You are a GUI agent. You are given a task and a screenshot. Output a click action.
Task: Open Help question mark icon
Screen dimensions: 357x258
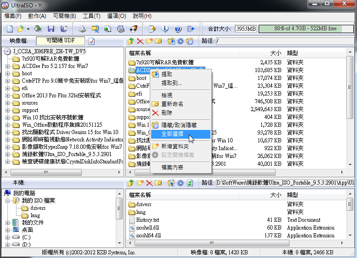pos(178,29)
